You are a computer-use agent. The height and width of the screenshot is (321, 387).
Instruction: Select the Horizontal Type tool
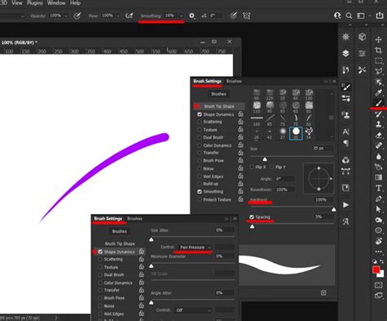pos(378,188)
